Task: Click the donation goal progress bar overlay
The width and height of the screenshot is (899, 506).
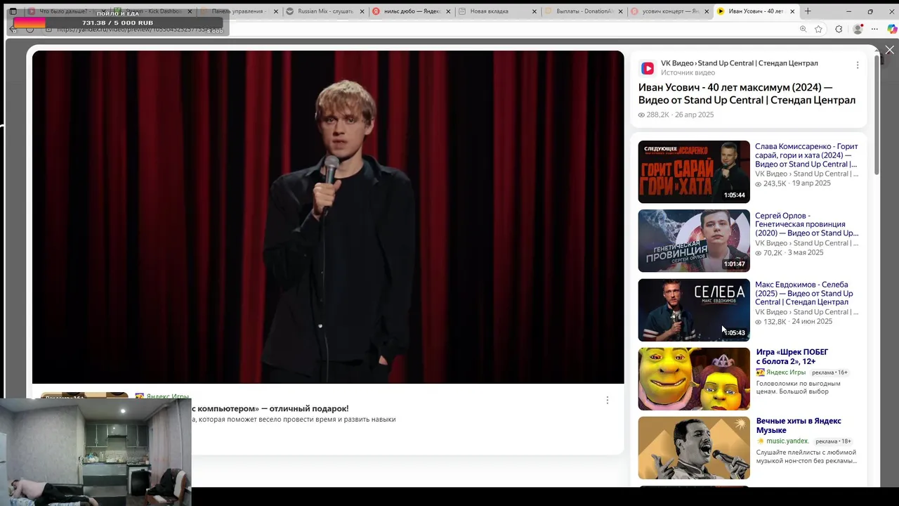Action: click(117, 23)
